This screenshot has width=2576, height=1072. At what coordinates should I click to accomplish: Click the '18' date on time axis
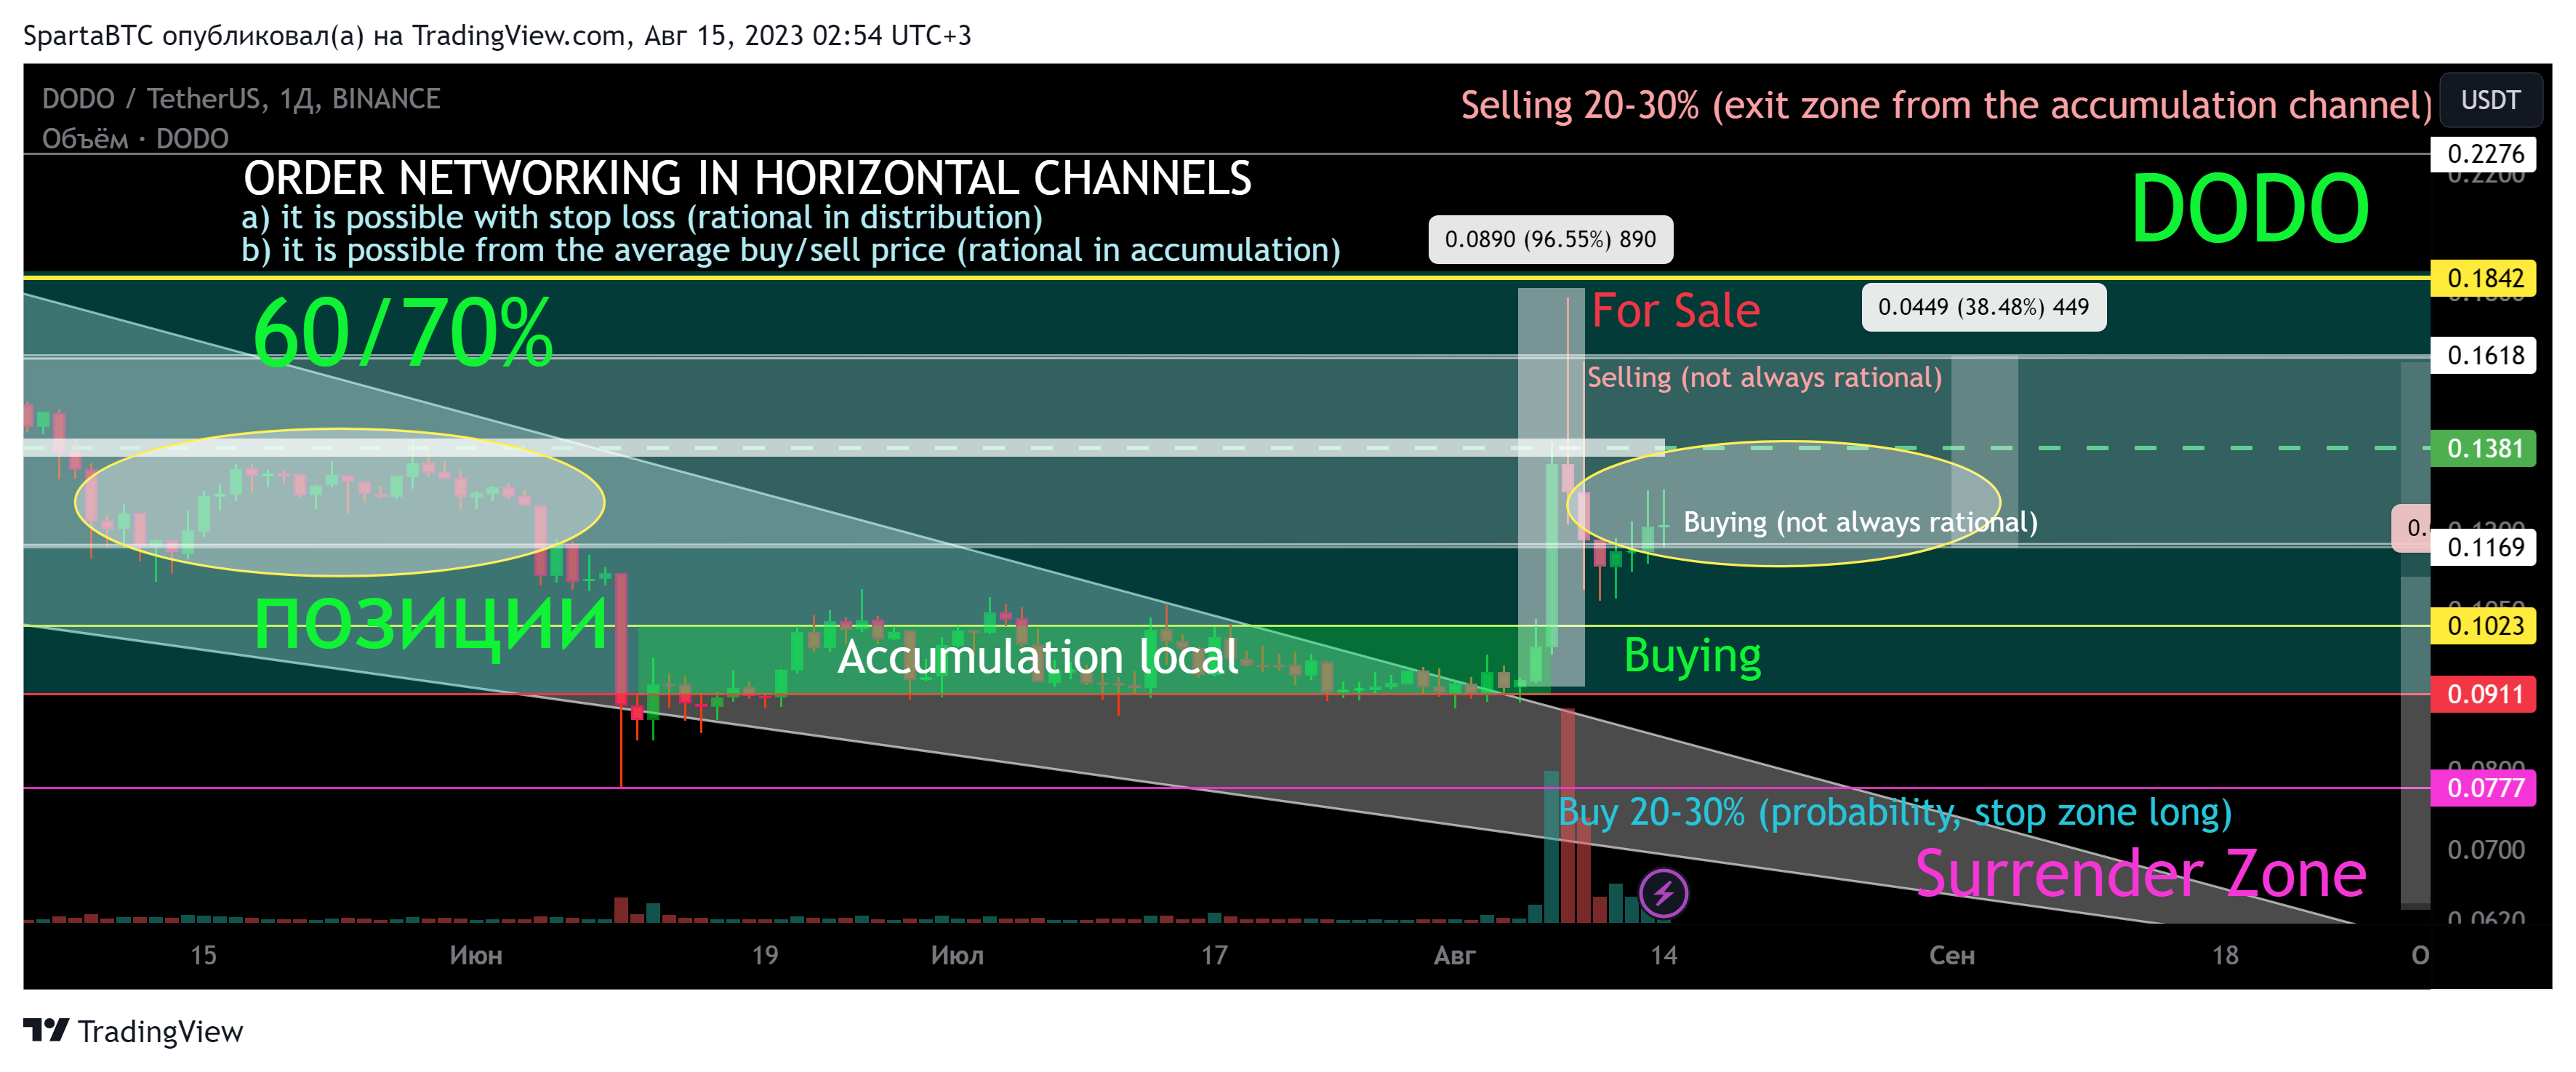pyautogui.click(x=2224, y=955)
